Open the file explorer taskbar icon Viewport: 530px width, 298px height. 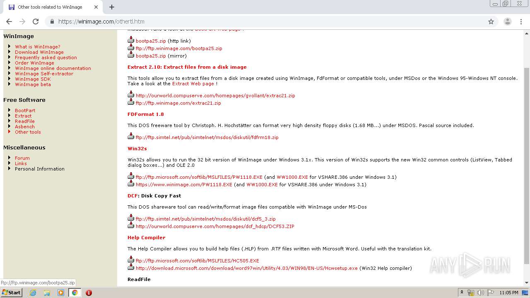47,293
